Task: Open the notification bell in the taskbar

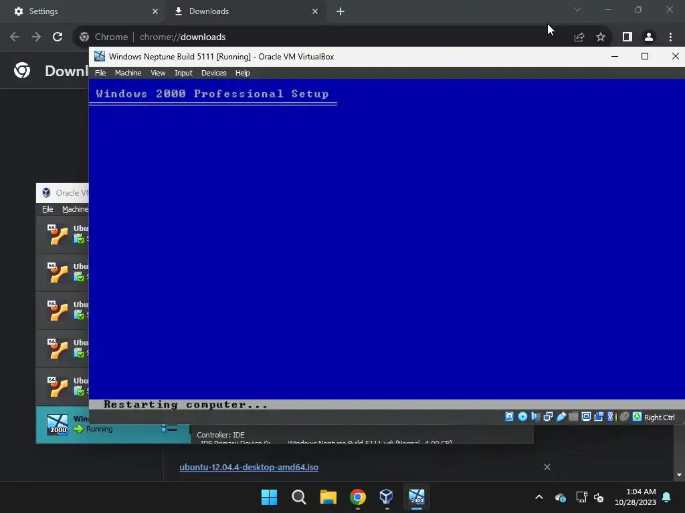Action: [x=667, y=497]
